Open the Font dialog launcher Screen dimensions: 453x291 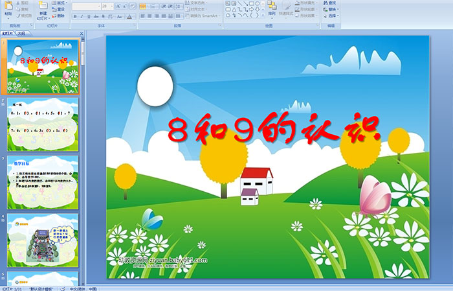pyautogui.click(x=135, y=26)
